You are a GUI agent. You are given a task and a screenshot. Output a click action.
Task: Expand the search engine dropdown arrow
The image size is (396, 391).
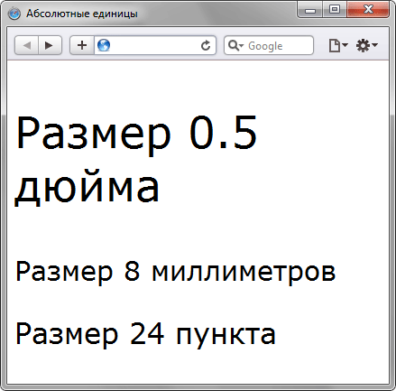pos(242,46)
